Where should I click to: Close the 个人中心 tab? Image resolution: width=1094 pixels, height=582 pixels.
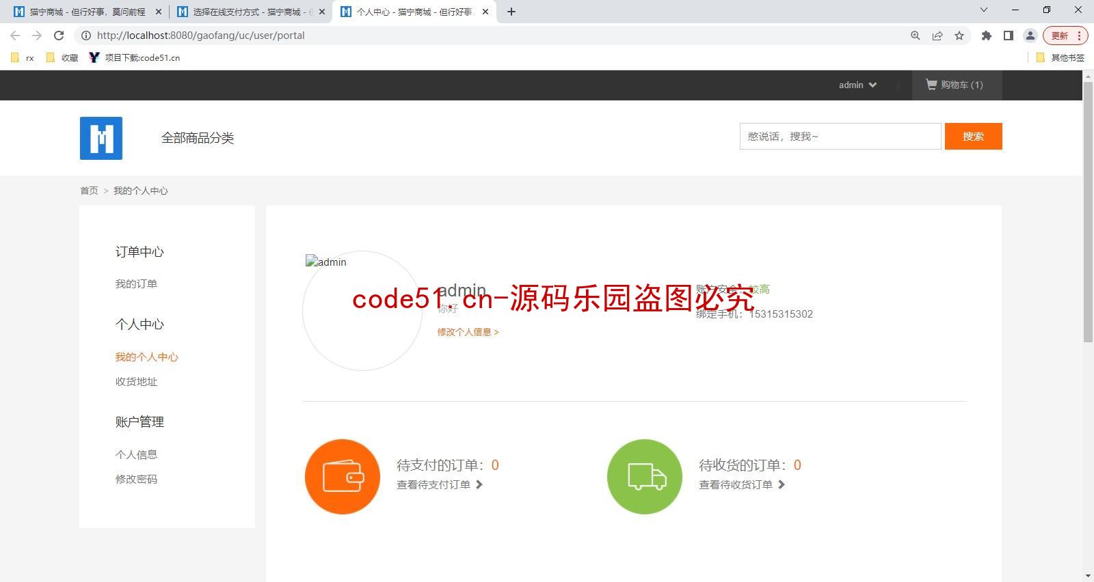click(x=485, y=12)
